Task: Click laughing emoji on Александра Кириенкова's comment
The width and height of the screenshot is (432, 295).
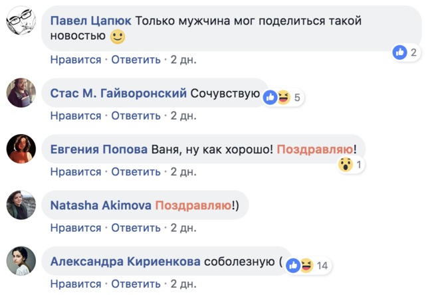Action: pyautogui.click(x=305, y=266)
